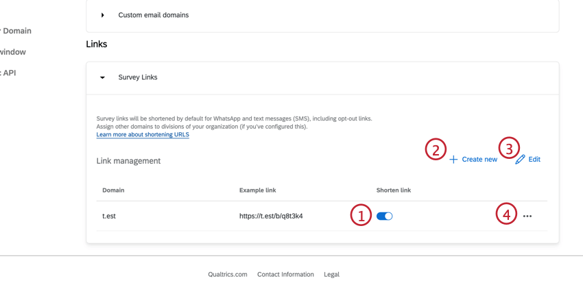This screenshot has width=583, height=287.
Task: Click the Survey Links header title
Action: click(138, 77)
